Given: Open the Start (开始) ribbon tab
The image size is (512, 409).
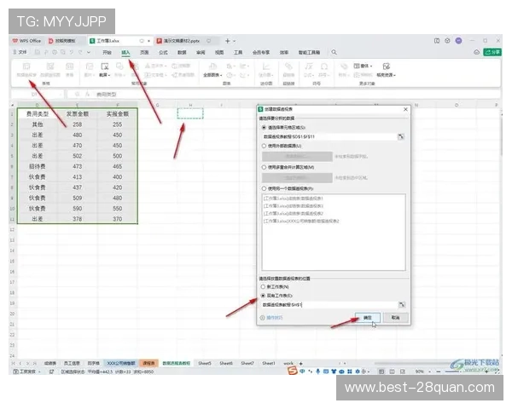Looking at the screenshot, I should [108, 53].
